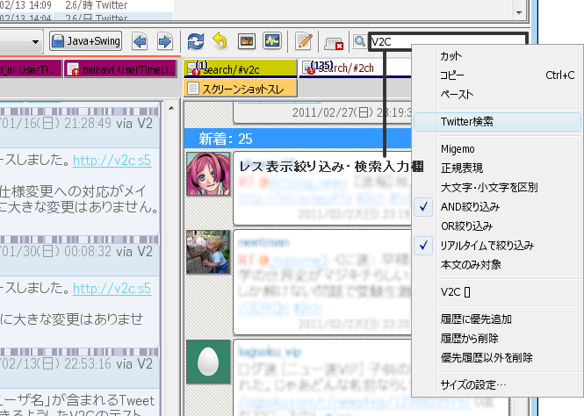Image resolution: width=584 pixels, height=416 pixels.
Task: Refresh using the blue circular arrows icon
Action: point(197,41)
